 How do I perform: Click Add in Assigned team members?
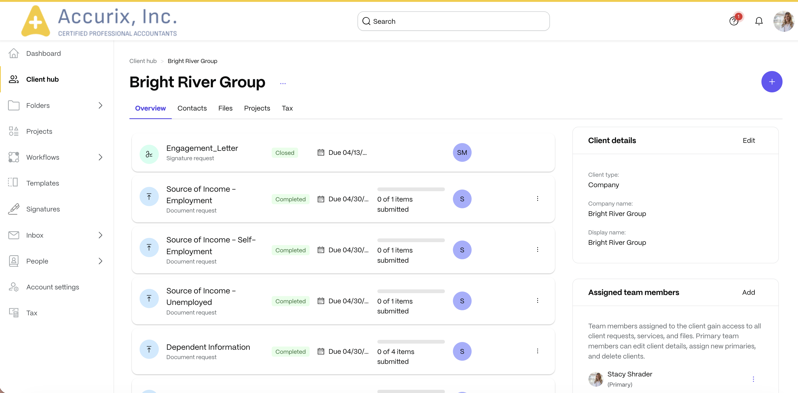[748, 292]
